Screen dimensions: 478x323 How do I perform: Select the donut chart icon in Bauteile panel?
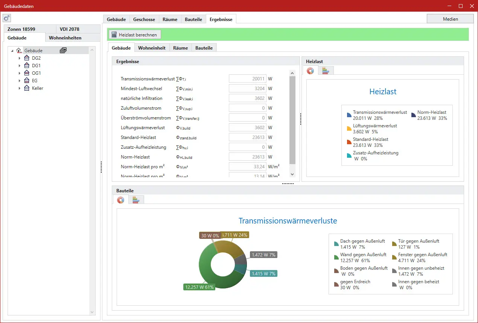point(120,200)
